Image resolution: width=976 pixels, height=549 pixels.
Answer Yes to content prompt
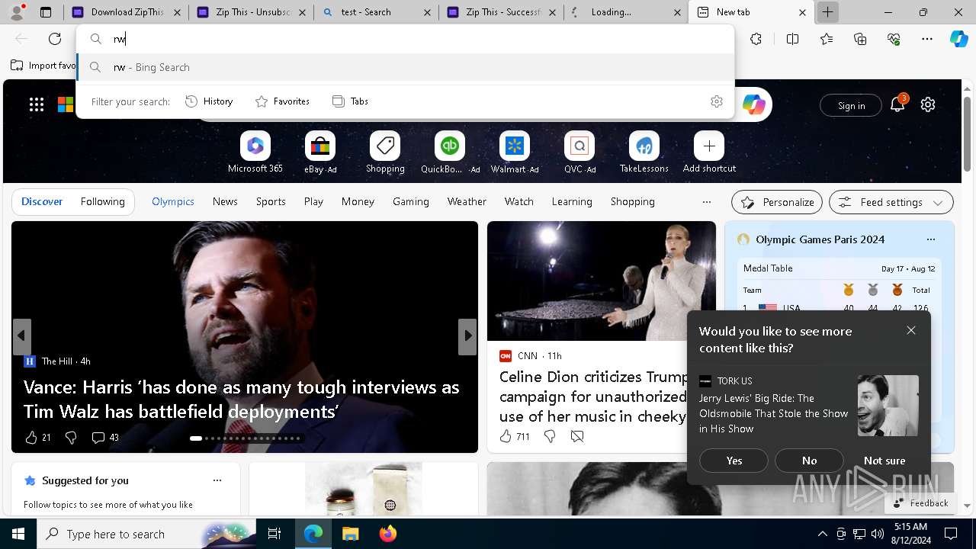point(734,461)
